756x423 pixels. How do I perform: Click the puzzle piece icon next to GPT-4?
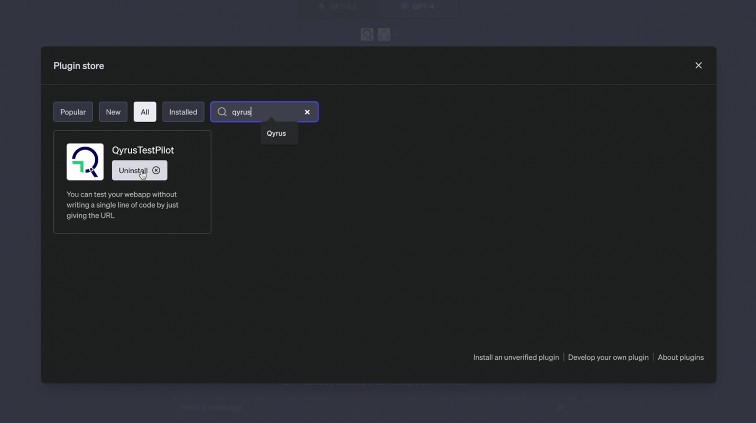(x=404, y=6)
